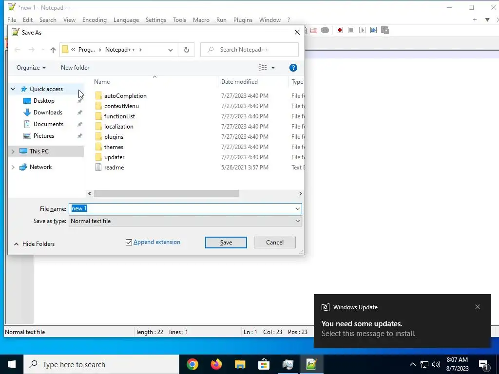Click the Windows taskbar search box

pyautogui.click(x=101, y=364)
